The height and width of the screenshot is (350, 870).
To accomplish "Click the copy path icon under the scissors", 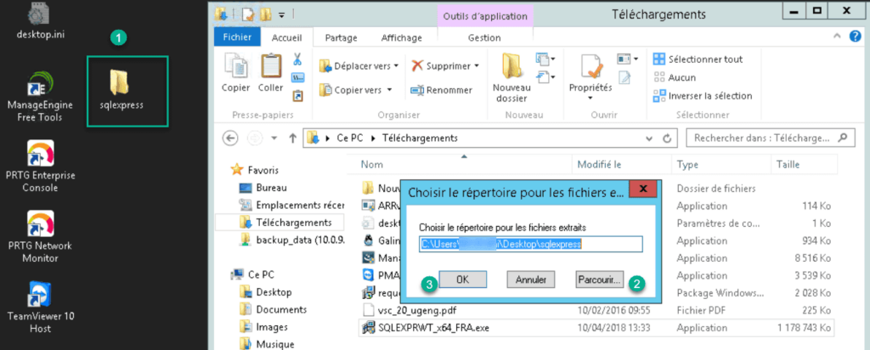I will click(x=298, y=77).
